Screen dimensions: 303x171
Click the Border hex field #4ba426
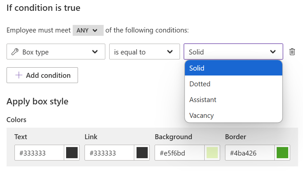click(x=250, y=153)
